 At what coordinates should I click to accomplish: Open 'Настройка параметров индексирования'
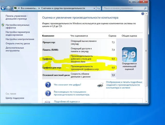18,33
